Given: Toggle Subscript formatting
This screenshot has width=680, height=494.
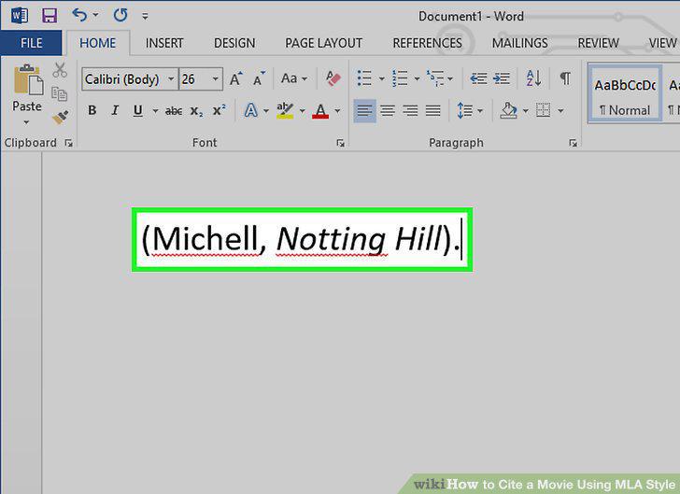Looking at the screenshot, I should click(196, 111).
